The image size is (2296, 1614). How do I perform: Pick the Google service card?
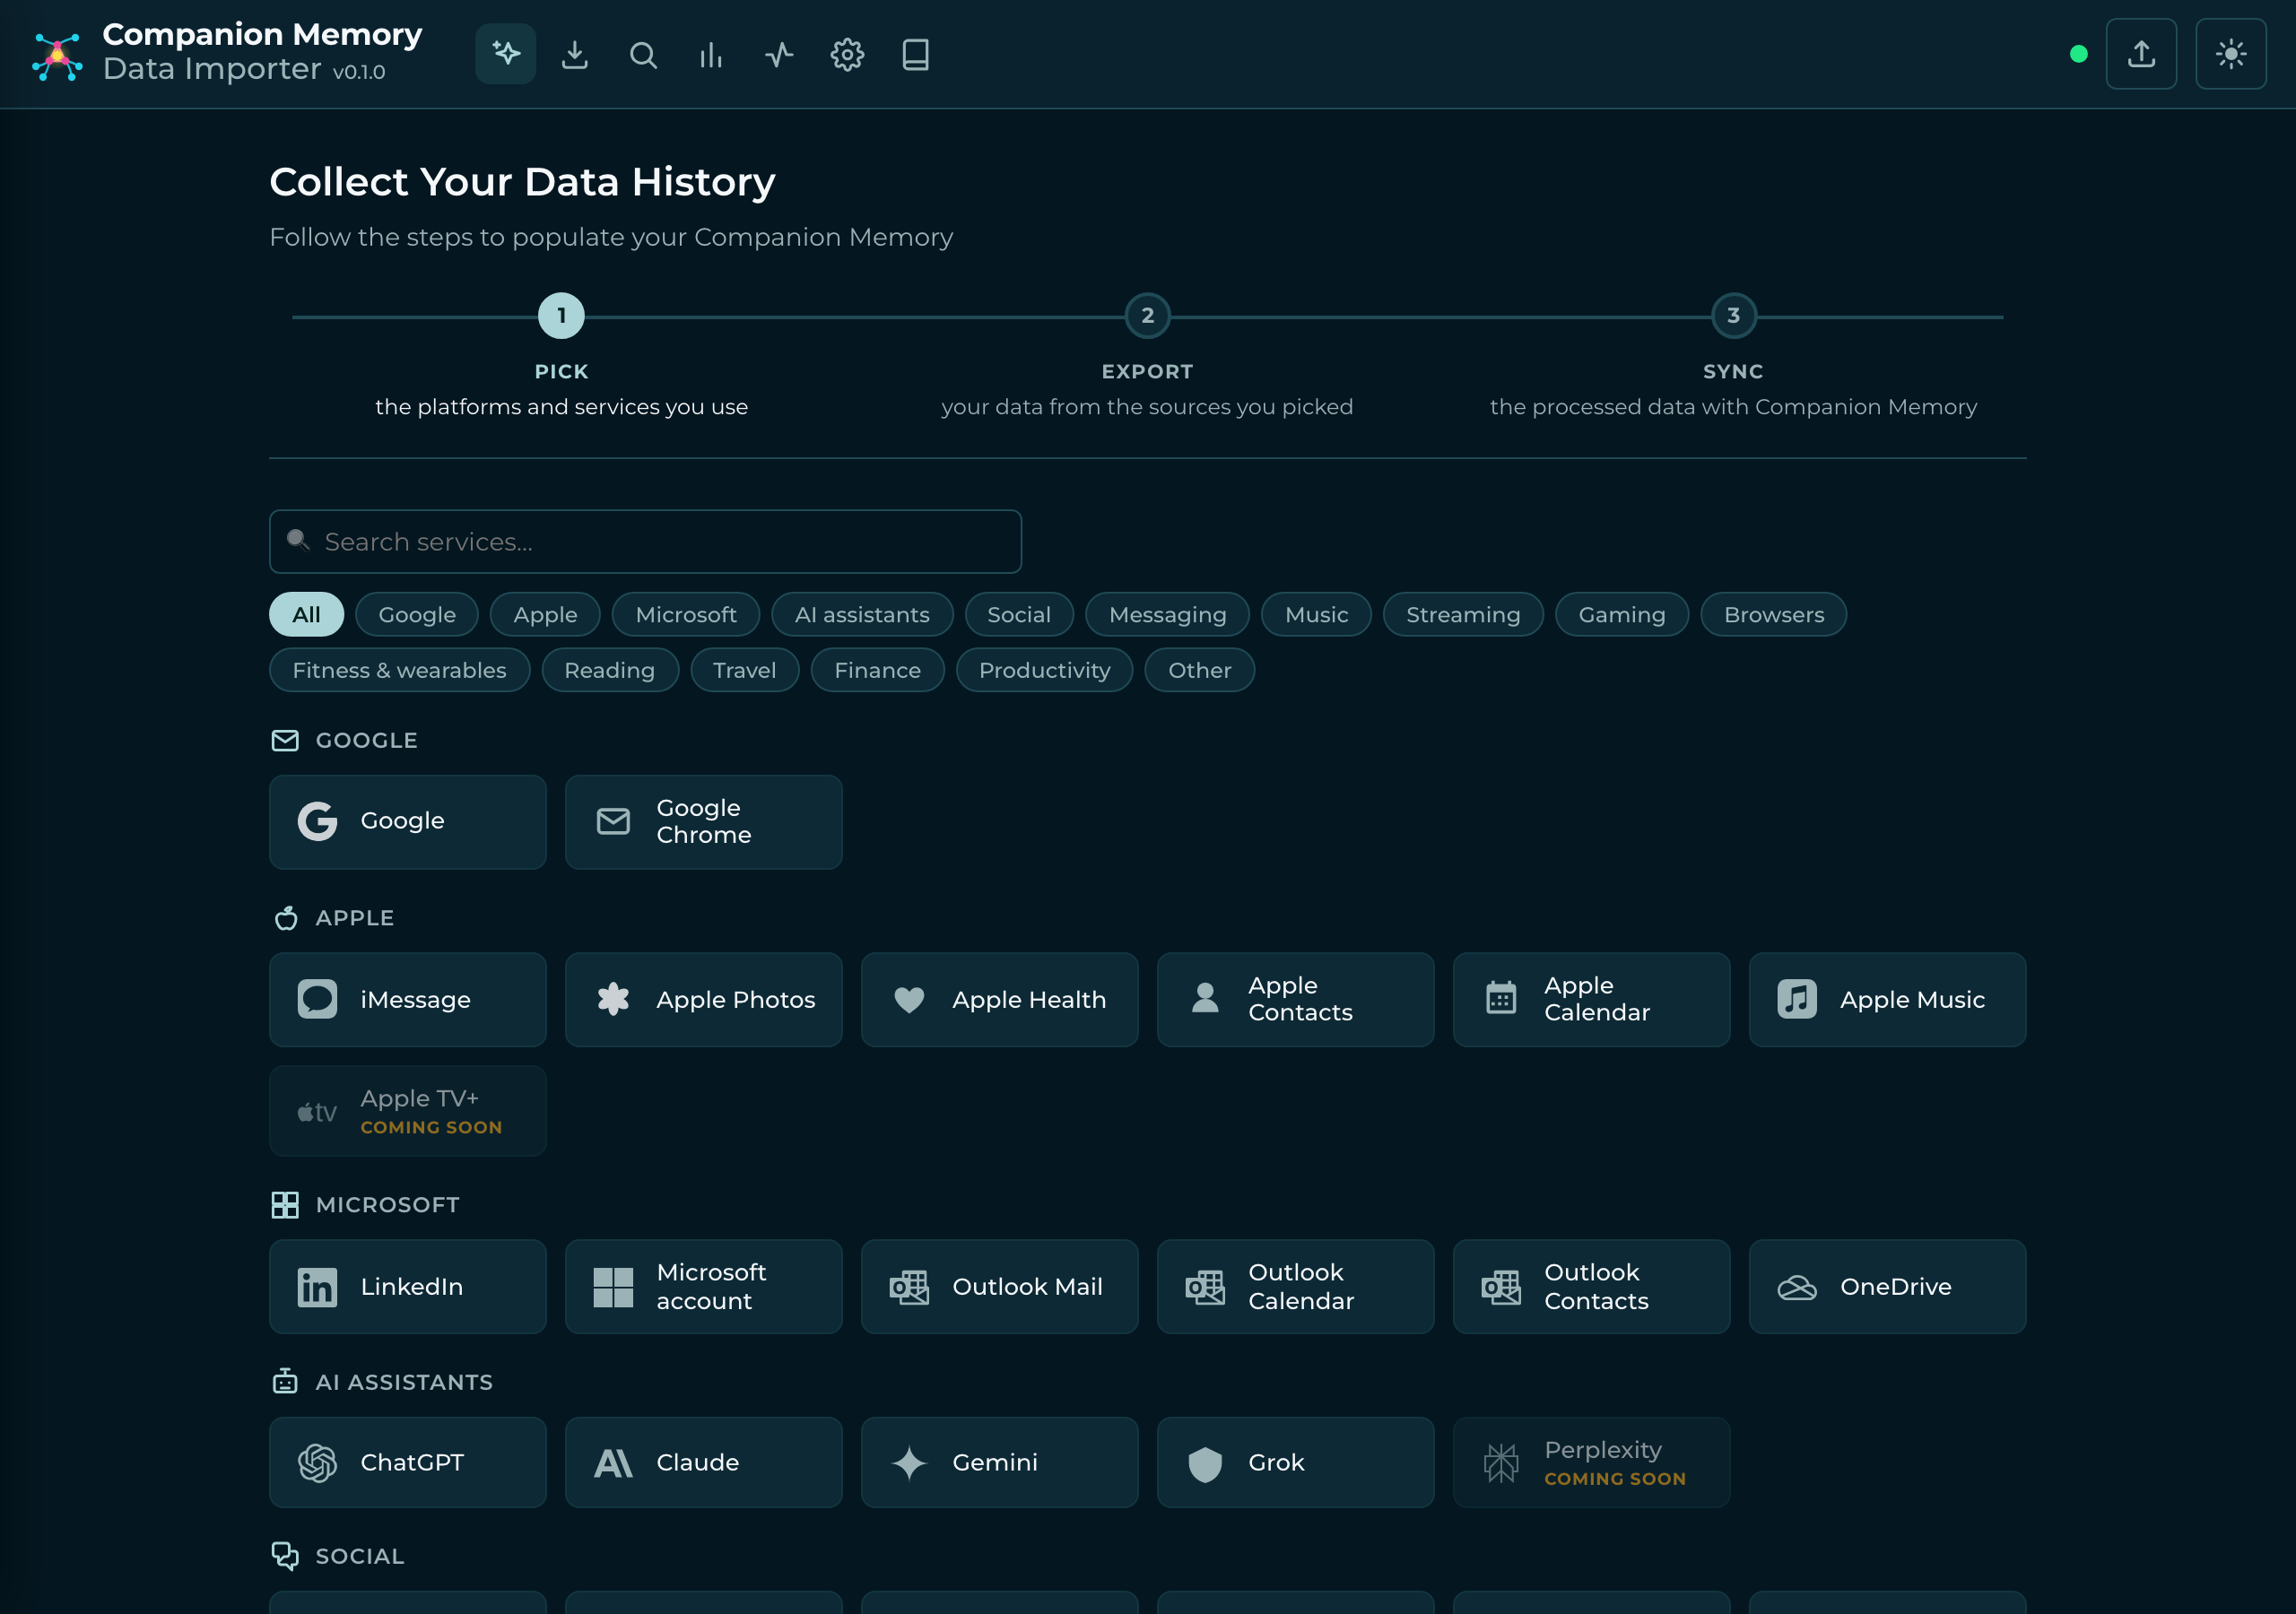408,822
